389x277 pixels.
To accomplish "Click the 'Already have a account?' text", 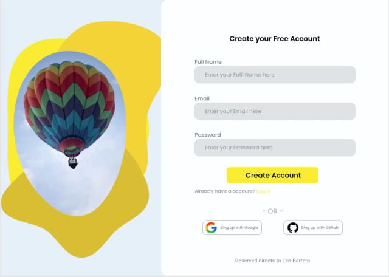I will (x=225, y=191).
